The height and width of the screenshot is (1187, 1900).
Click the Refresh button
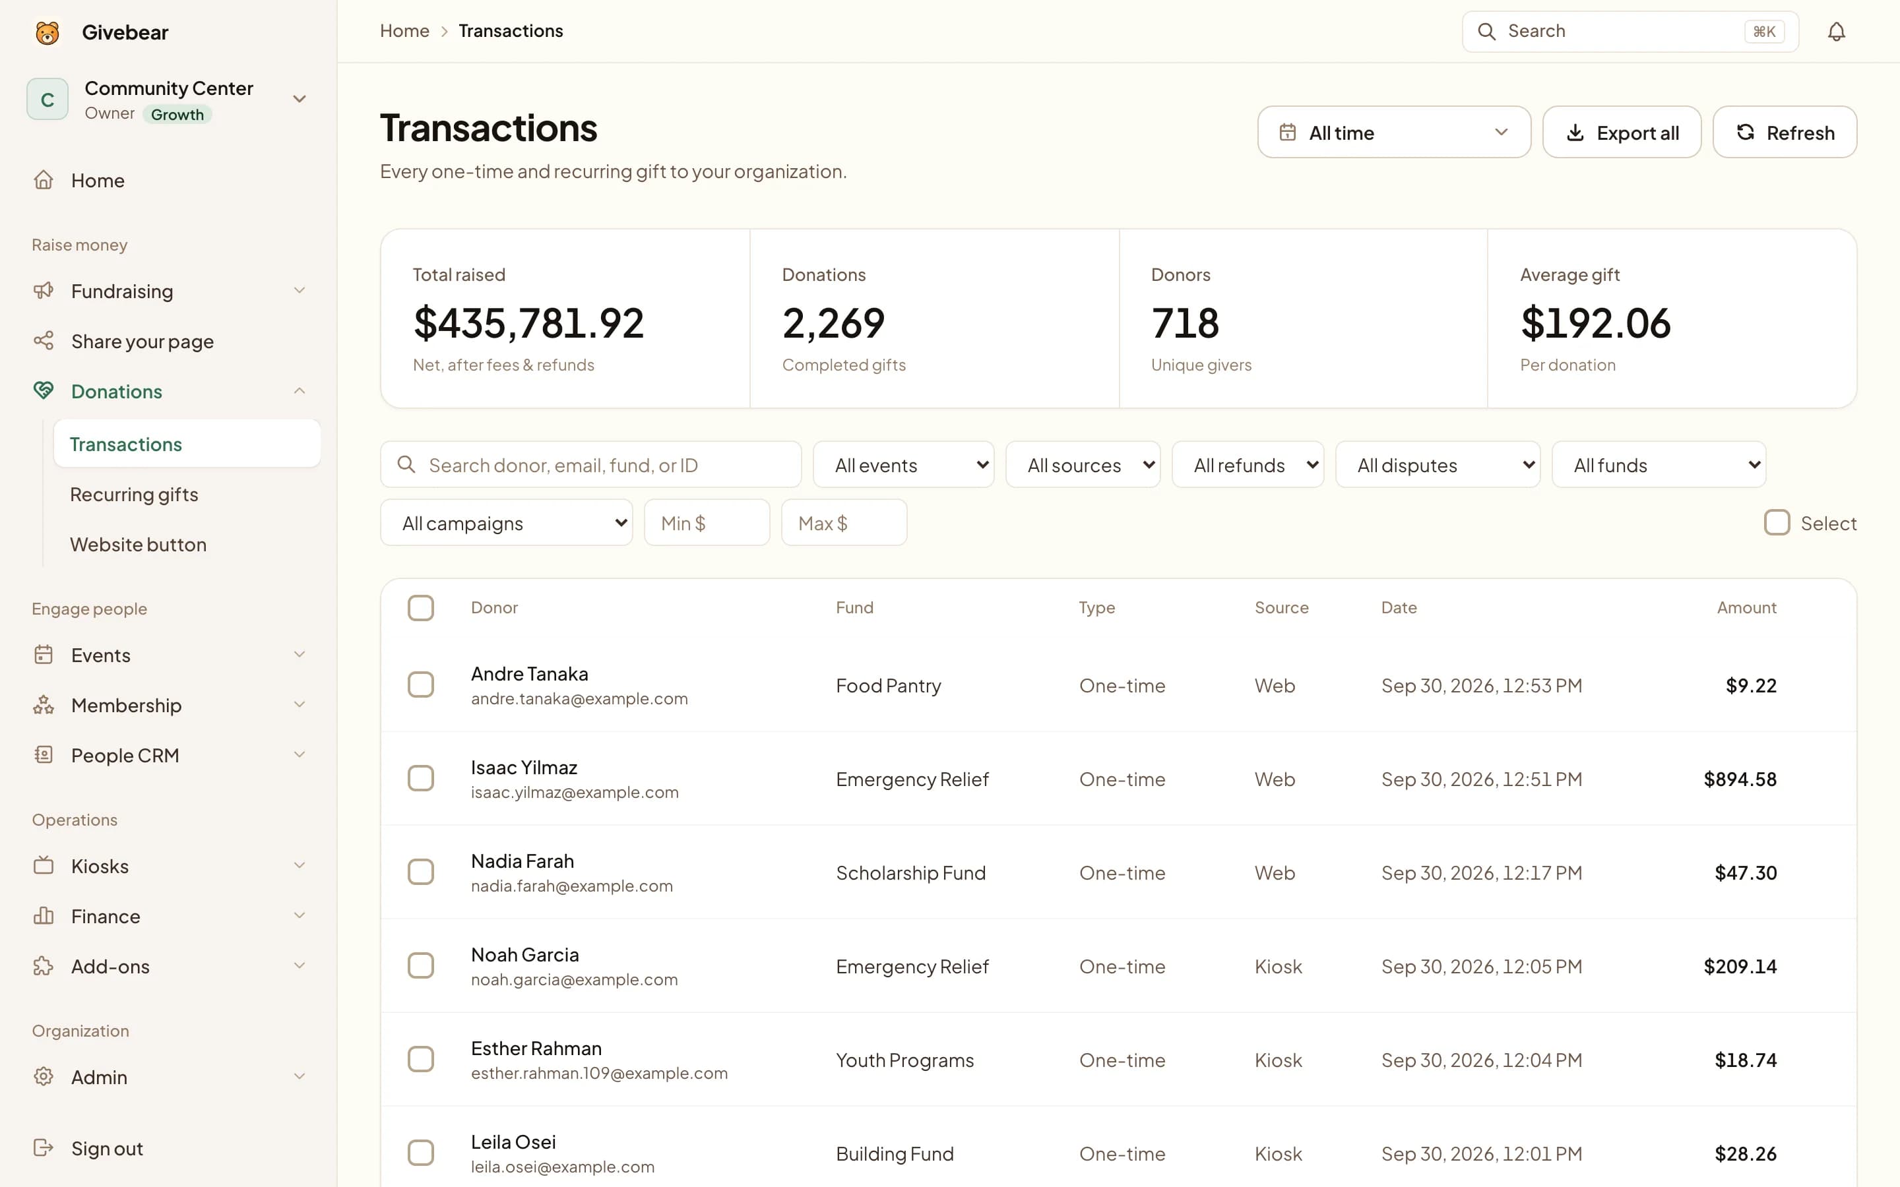point(1785,132)
